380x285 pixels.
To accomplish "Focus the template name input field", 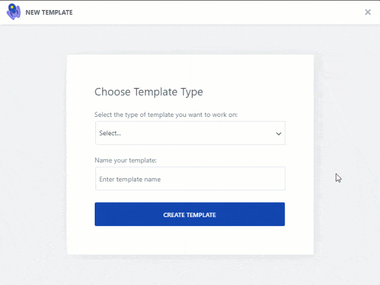I will [x=189, y=179].
